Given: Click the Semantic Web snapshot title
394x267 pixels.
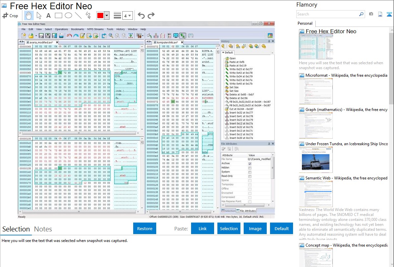Looking at the screenshot, I should point(346,178).
